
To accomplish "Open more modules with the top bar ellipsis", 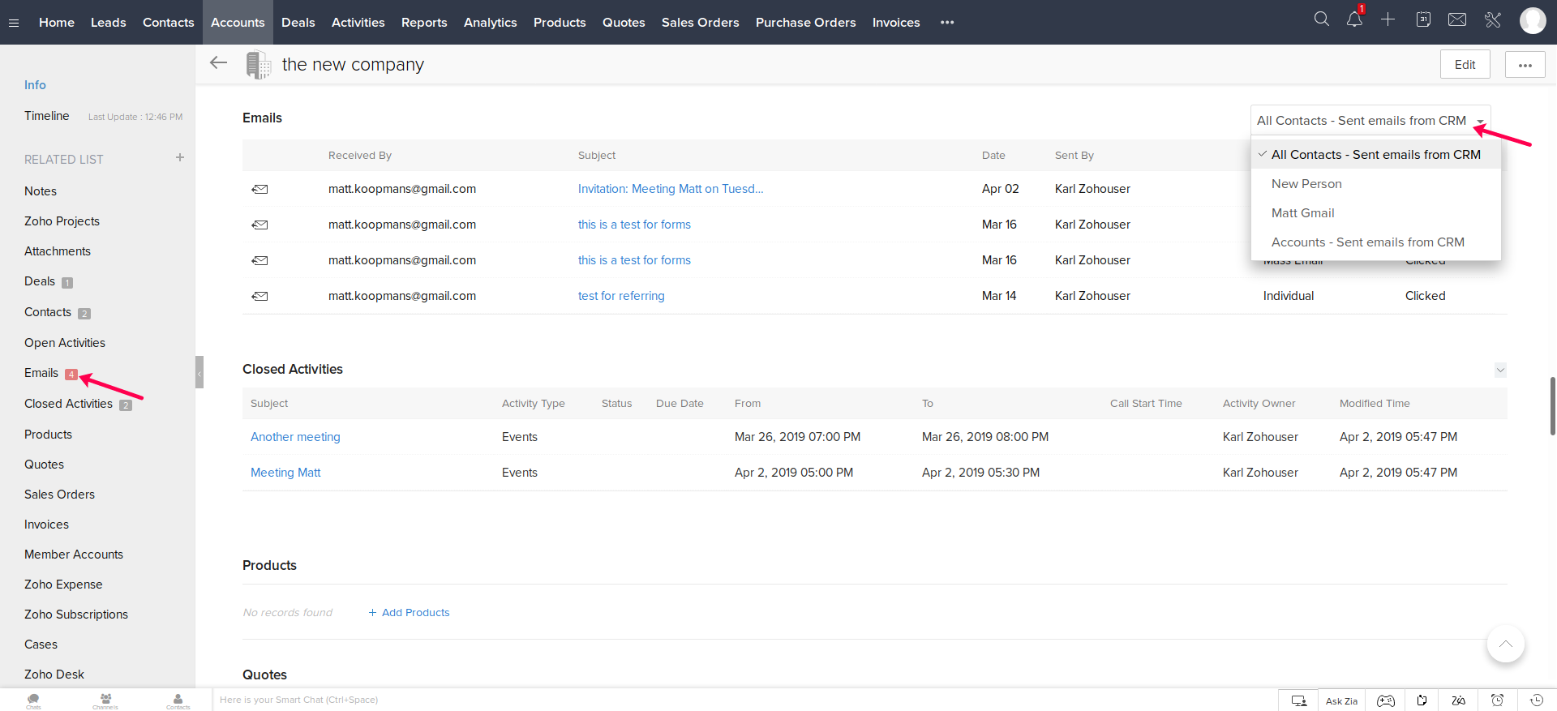I will (x=947, y=23).
